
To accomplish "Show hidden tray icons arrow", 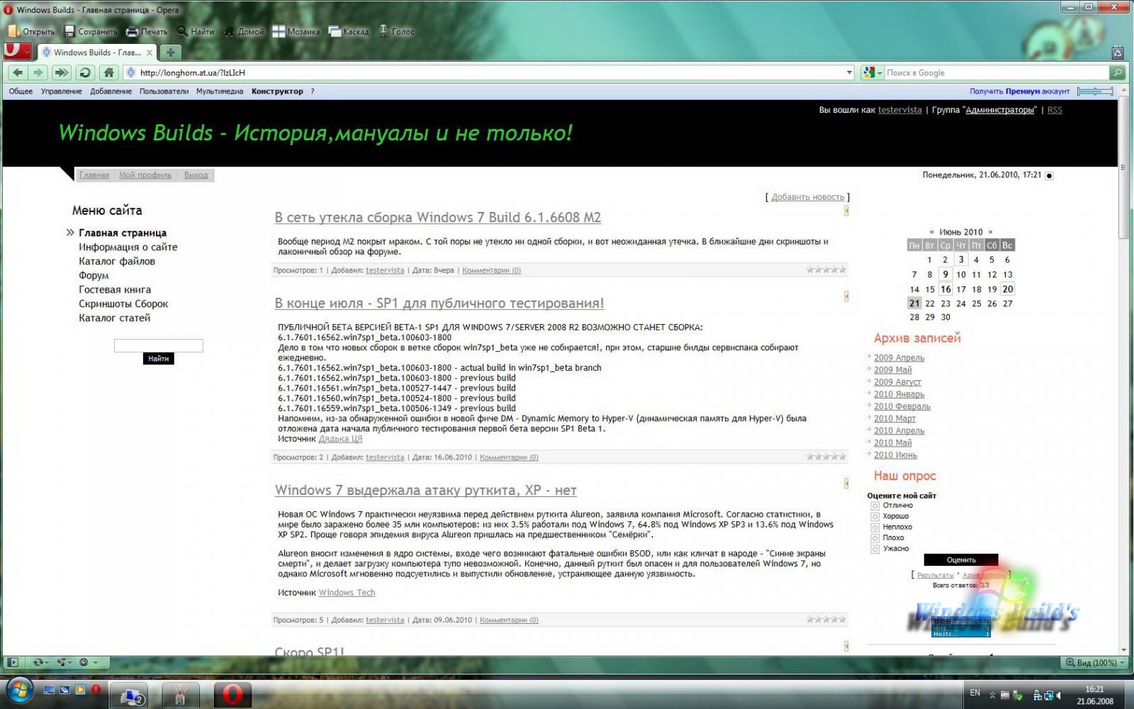I will pos(992,695).
